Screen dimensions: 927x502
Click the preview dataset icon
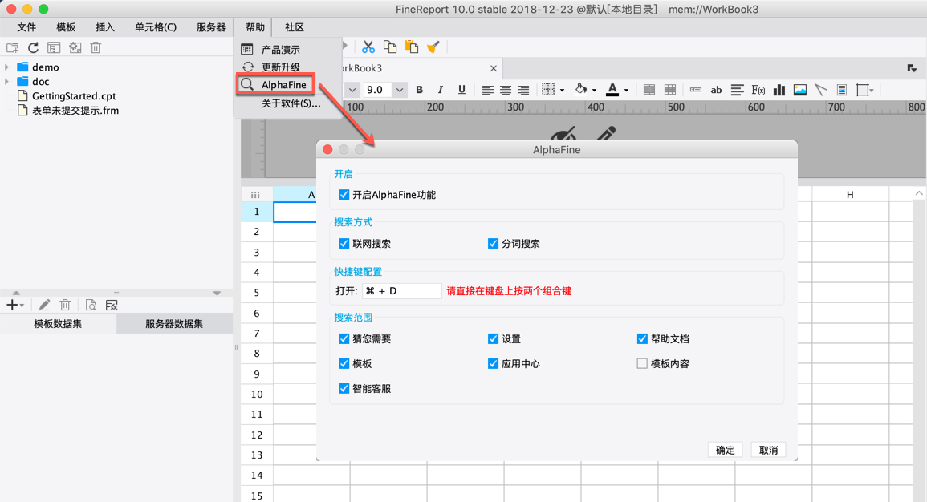[x=91, y=305]
